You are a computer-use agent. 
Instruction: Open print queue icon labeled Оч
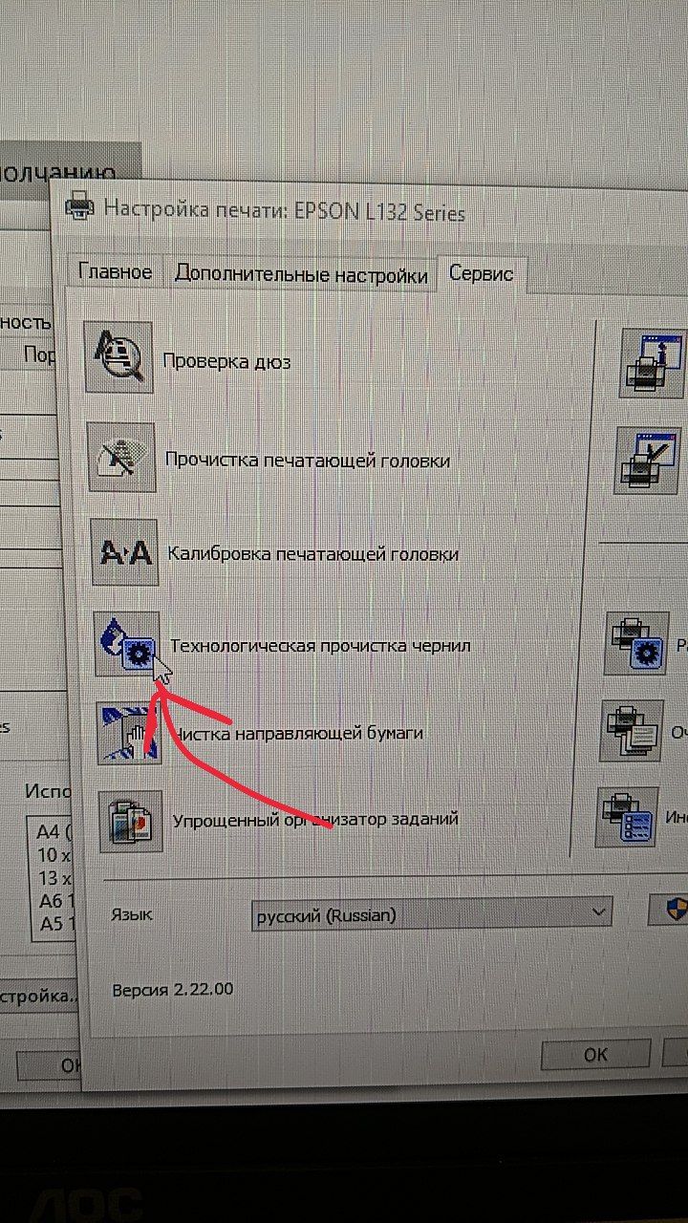click(632, 731)
